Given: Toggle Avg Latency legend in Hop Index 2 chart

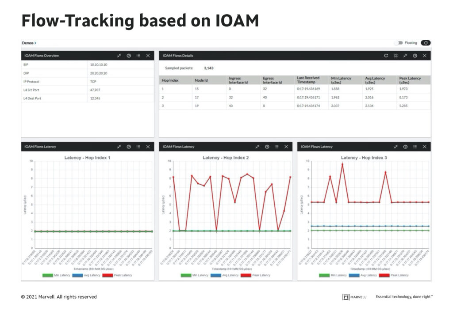Looking at the screenshot, I should 224,275.
